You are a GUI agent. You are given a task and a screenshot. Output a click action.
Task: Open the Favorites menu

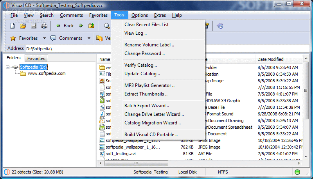[x=98, y=15]
